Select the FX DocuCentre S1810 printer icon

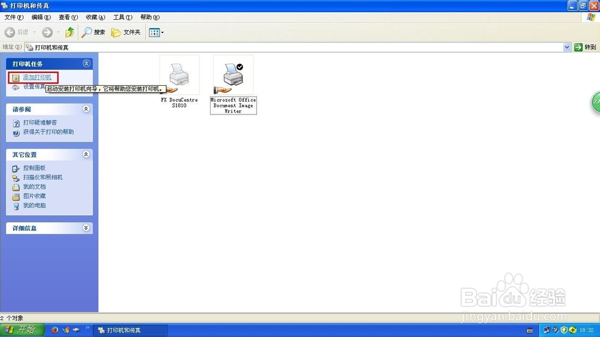point(179,75)
